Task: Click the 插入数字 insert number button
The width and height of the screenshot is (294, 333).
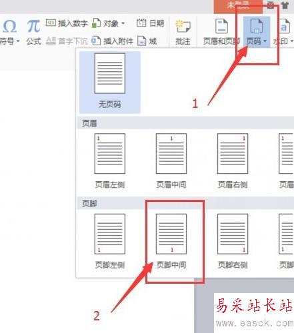Action: pyautogui.click(x=67, y=23)
